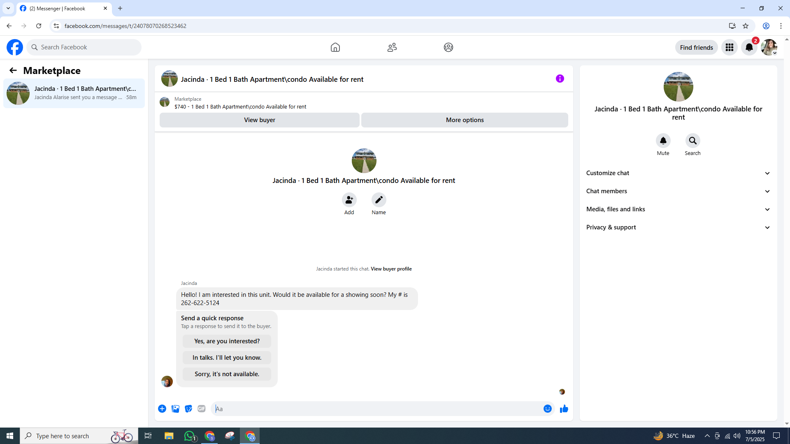Click the thumbs-up like send icon

[x=564, y=409]
